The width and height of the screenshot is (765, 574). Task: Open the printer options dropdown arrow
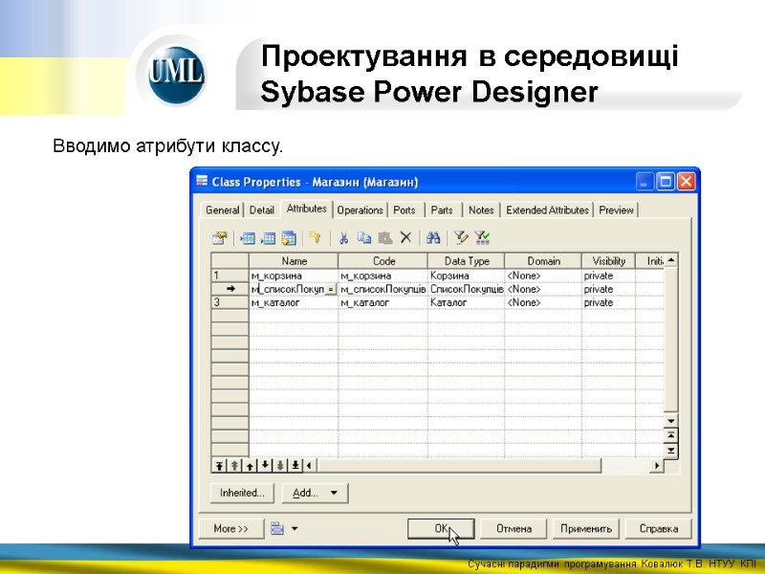(294, 527)
